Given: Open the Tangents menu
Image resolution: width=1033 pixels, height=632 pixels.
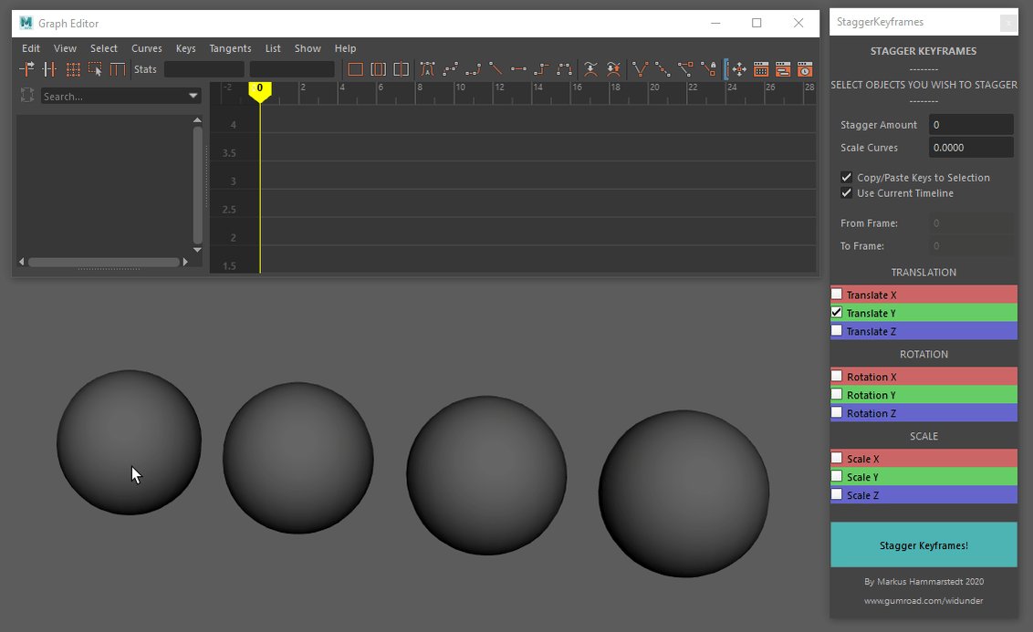Looking at the screenshot, I should [x=230, y=48].
